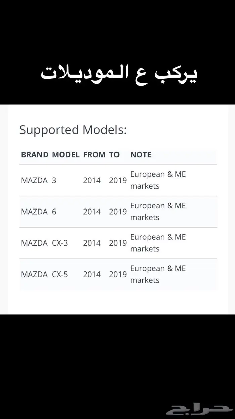Click the MODEL column header
This screenshot has height=419, width=235.
(65, 155)
